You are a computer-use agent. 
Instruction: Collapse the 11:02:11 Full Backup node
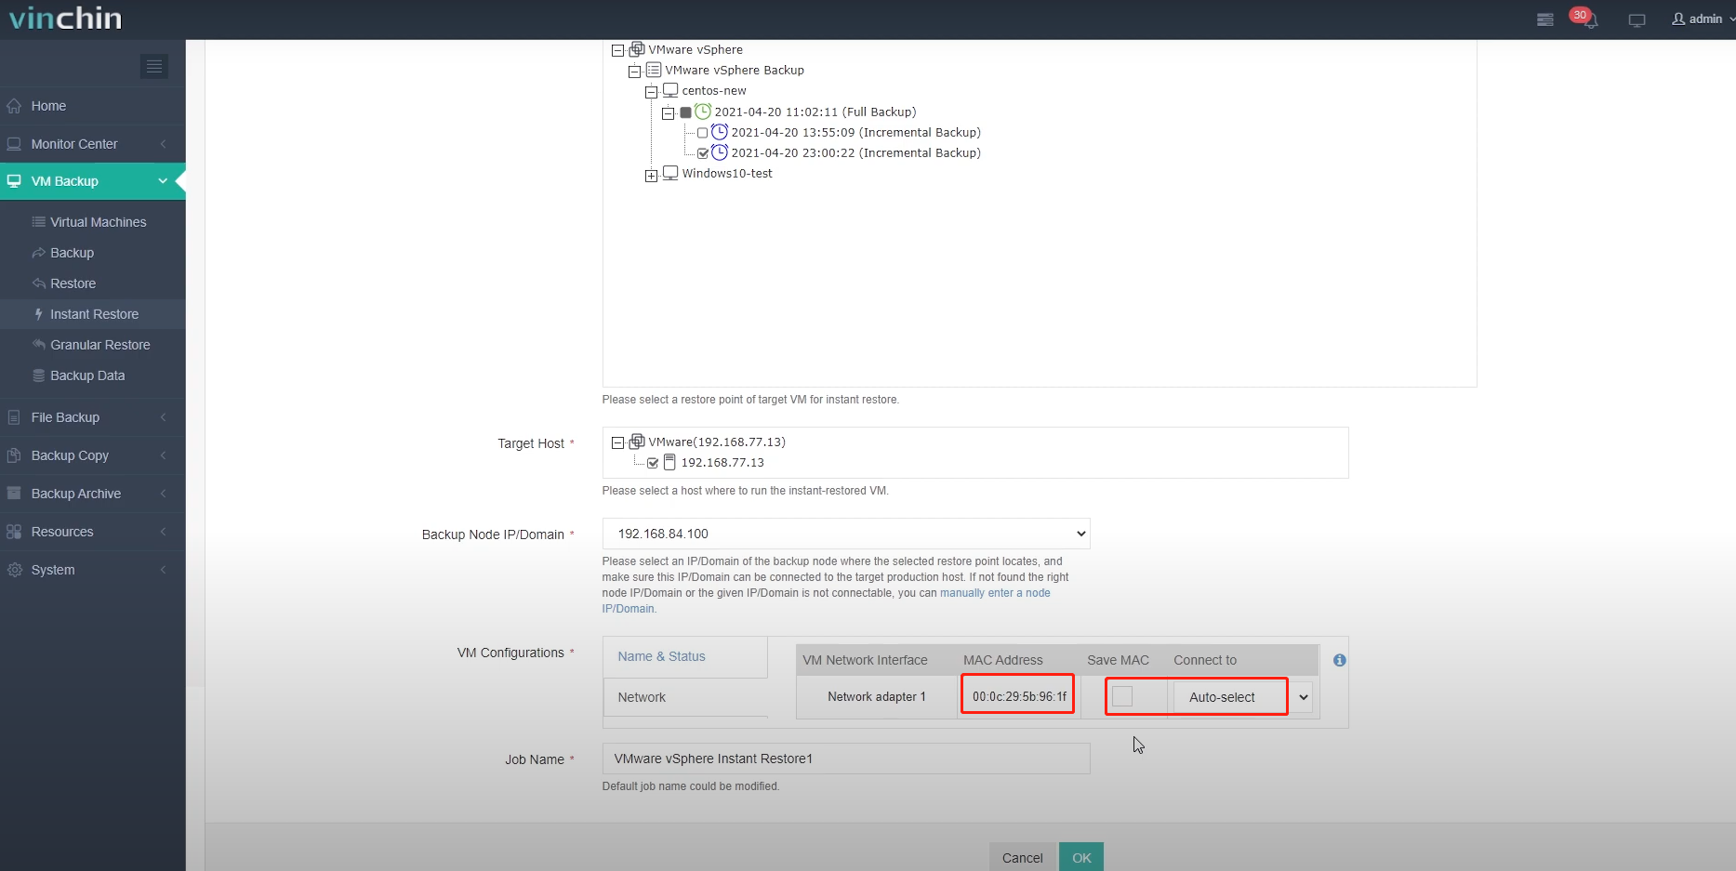click(x=668, y=113)
